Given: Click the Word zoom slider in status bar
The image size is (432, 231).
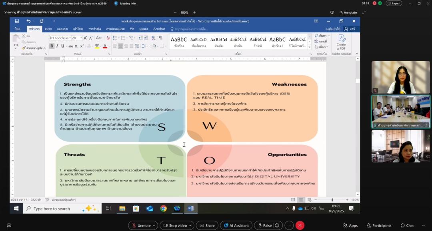Looking at the screenshot, I should [332, 200].
